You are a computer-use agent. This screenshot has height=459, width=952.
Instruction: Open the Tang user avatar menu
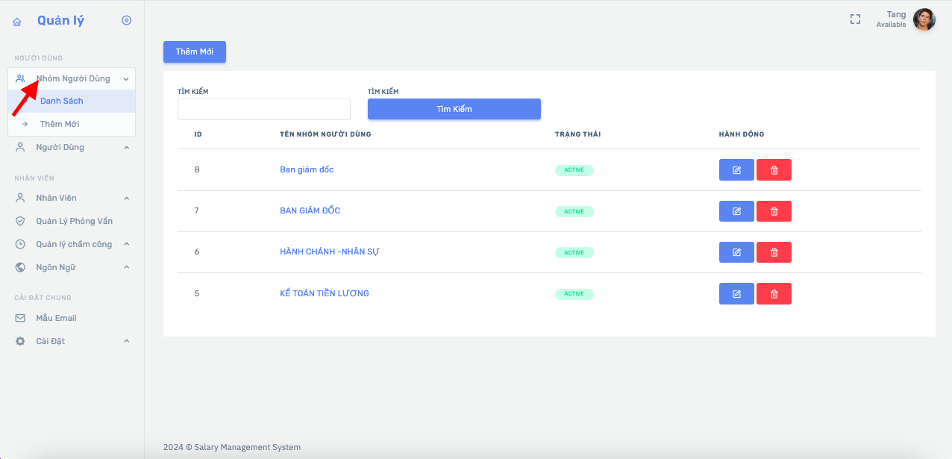coord(924,19)
